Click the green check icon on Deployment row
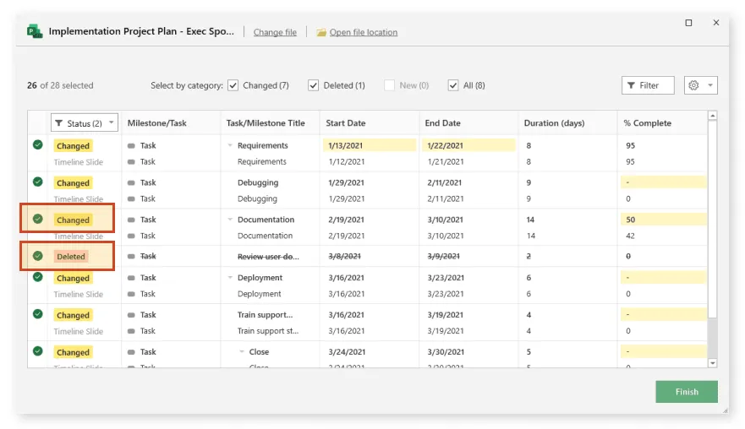The width and height of the screenshot is (745, 429). coord(37,277)
